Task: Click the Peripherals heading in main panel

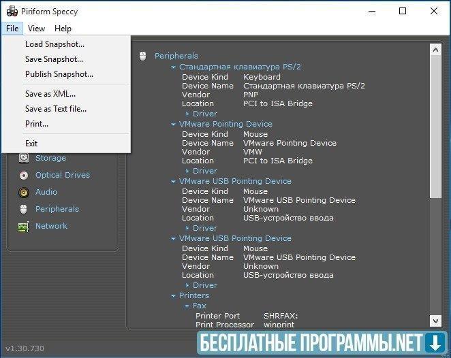Action: (176, 56)
